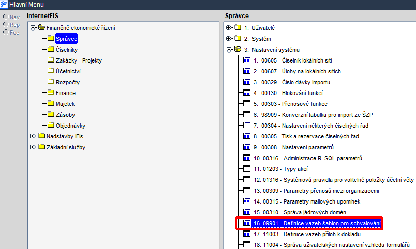The image size is (416, 249).
Task: Select the Fce radio button
Action: click(x=6, y=33)
